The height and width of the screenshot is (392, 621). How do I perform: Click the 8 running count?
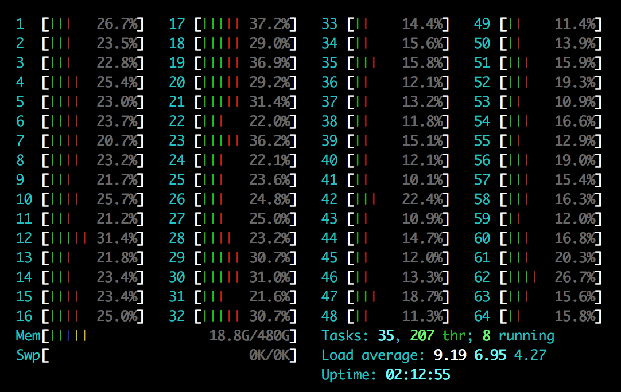486,336
